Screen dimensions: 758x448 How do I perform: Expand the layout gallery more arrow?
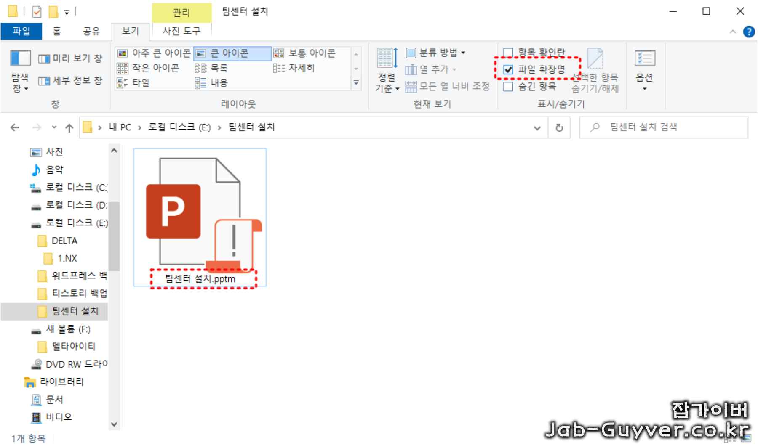point(356,83)
